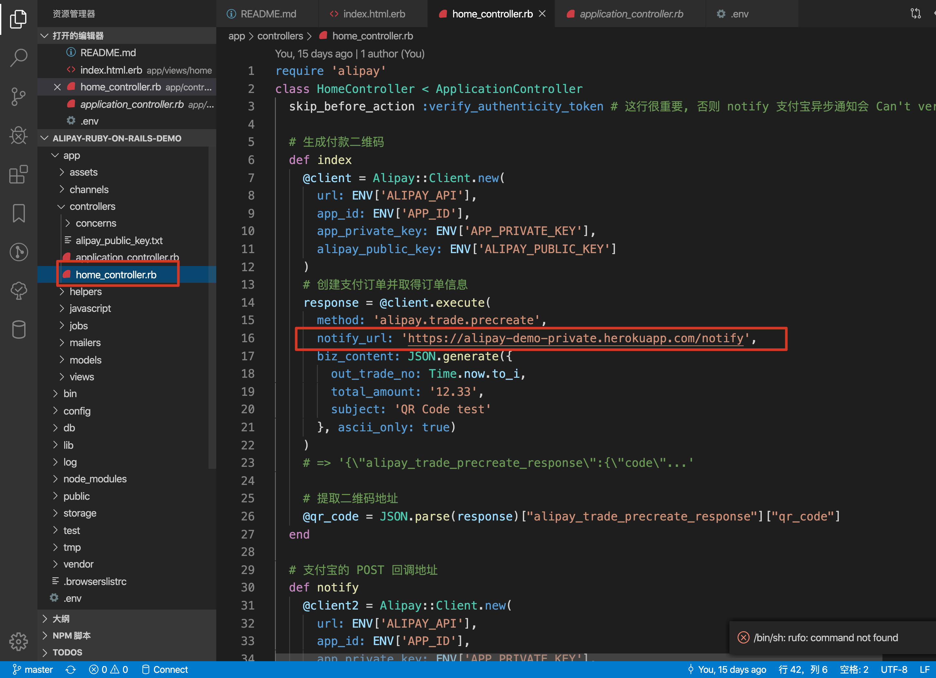Click the sync changes icon in status bar
The width and height of the screenshot is (936, 678).
click(71, 669)
